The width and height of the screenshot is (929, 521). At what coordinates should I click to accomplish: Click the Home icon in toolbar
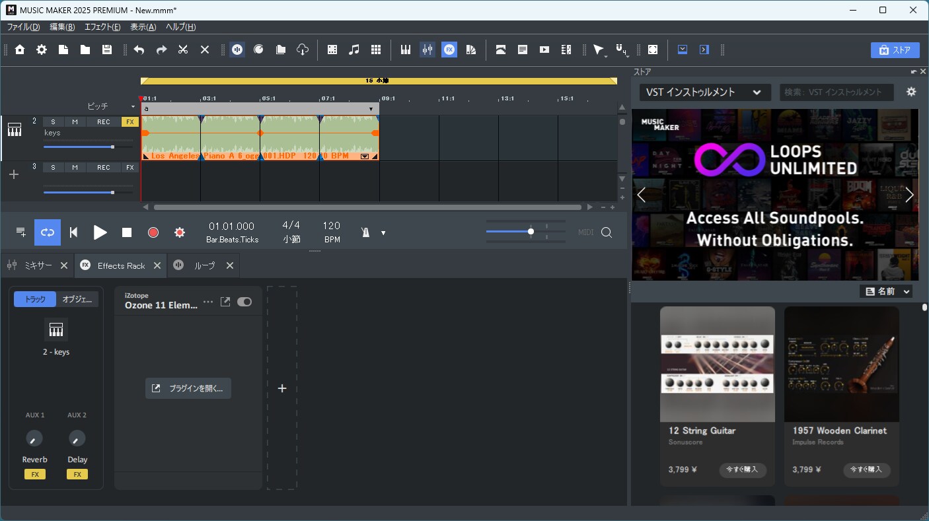[20, 50]
